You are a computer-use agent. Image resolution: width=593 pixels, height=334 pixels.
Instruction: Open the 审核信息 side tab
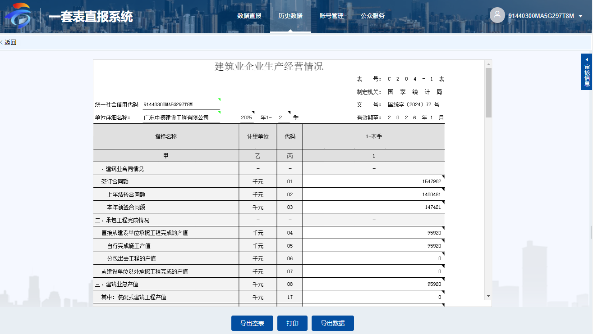tap(587, 74)
